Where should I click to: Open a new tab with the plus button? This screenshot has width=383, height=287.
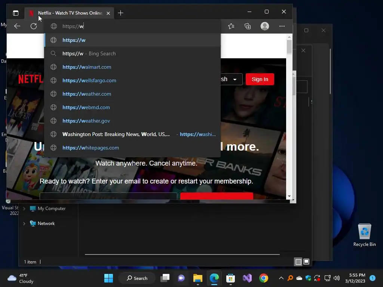click(120, 13)
